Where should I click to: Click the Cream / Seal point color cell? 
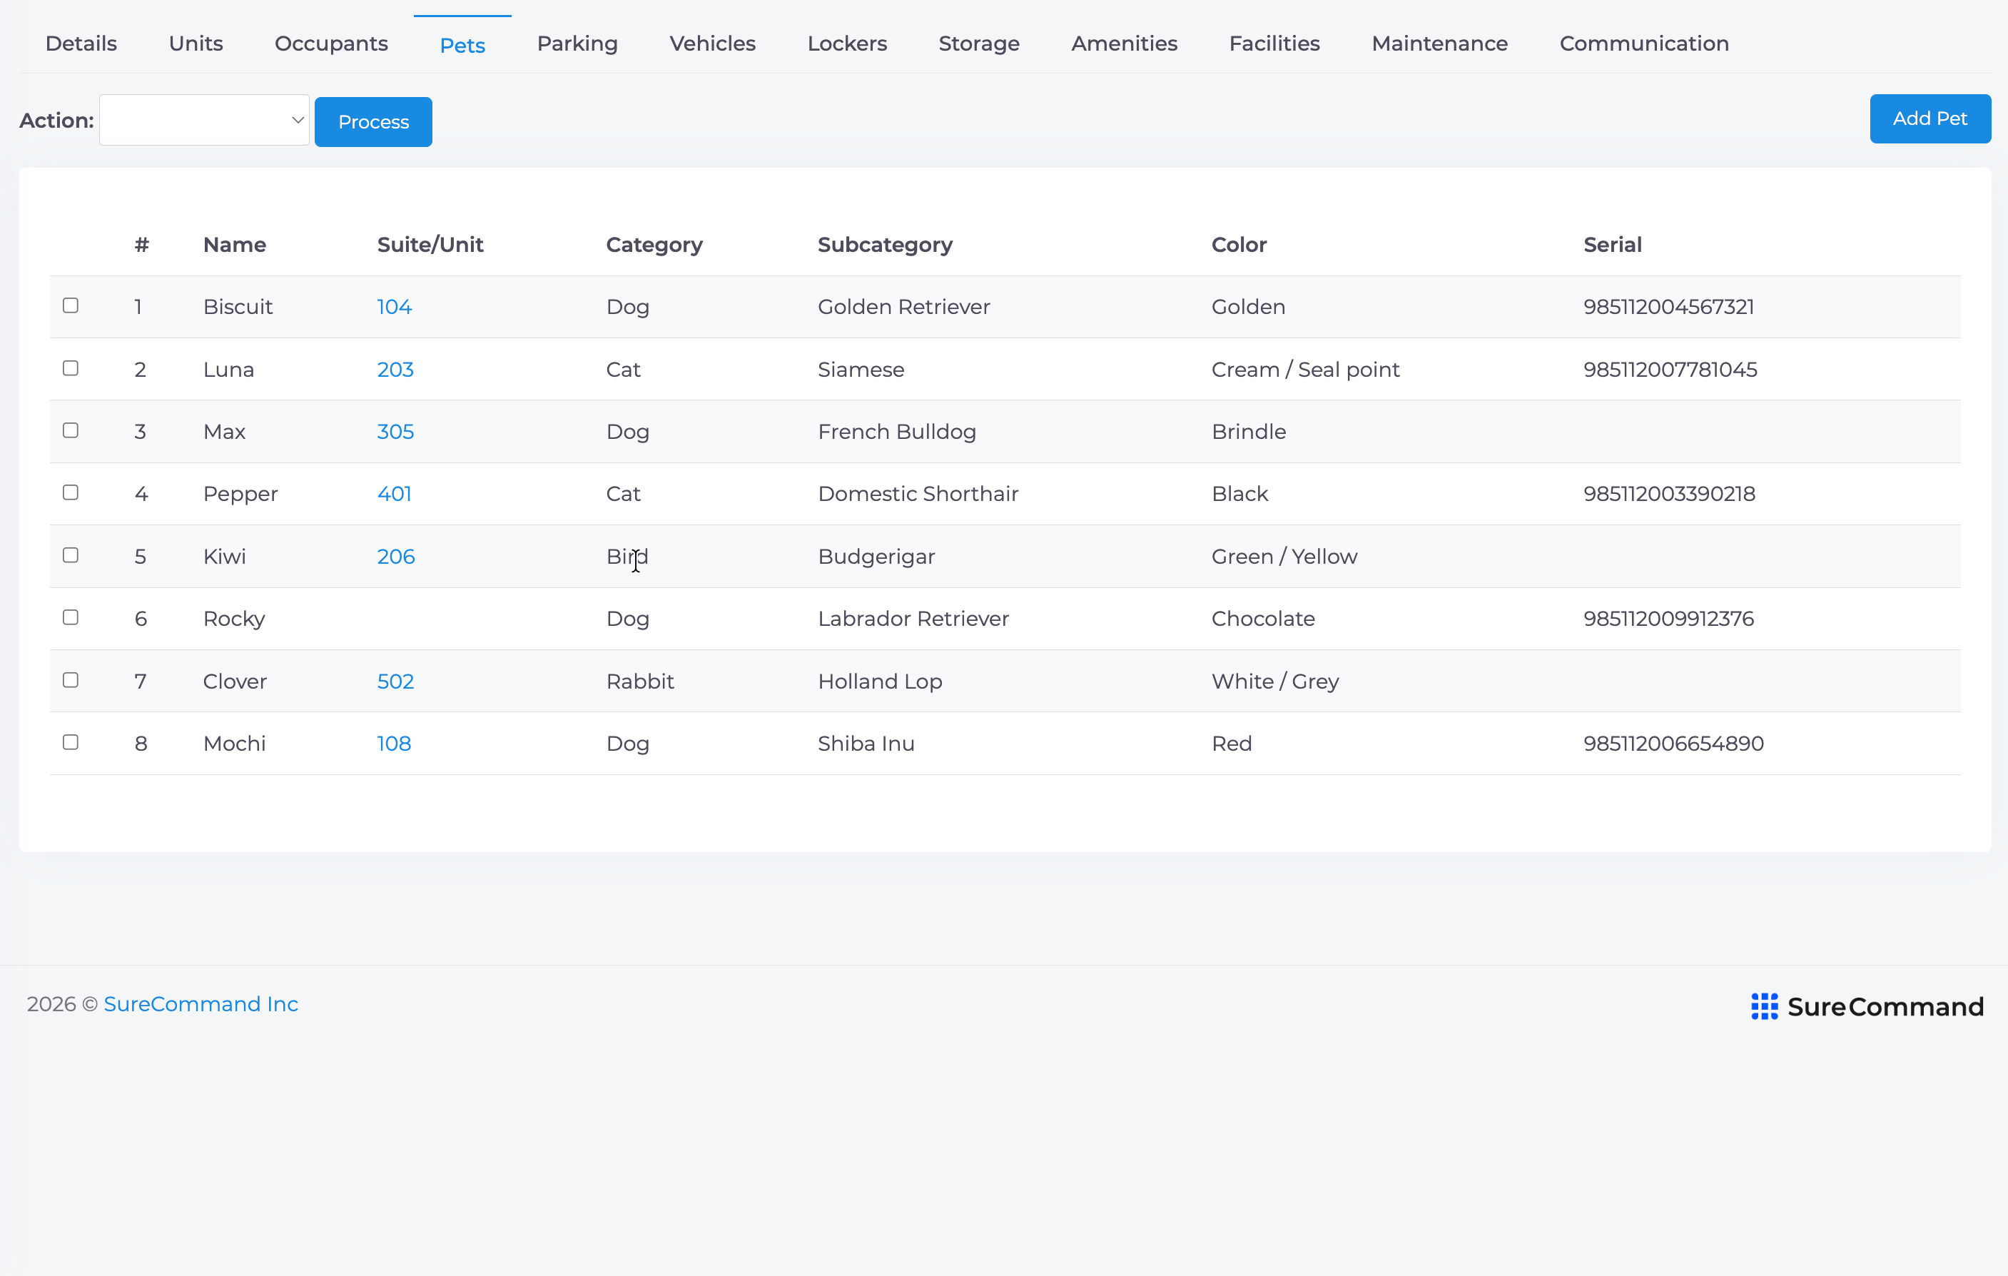point(1305,370)
